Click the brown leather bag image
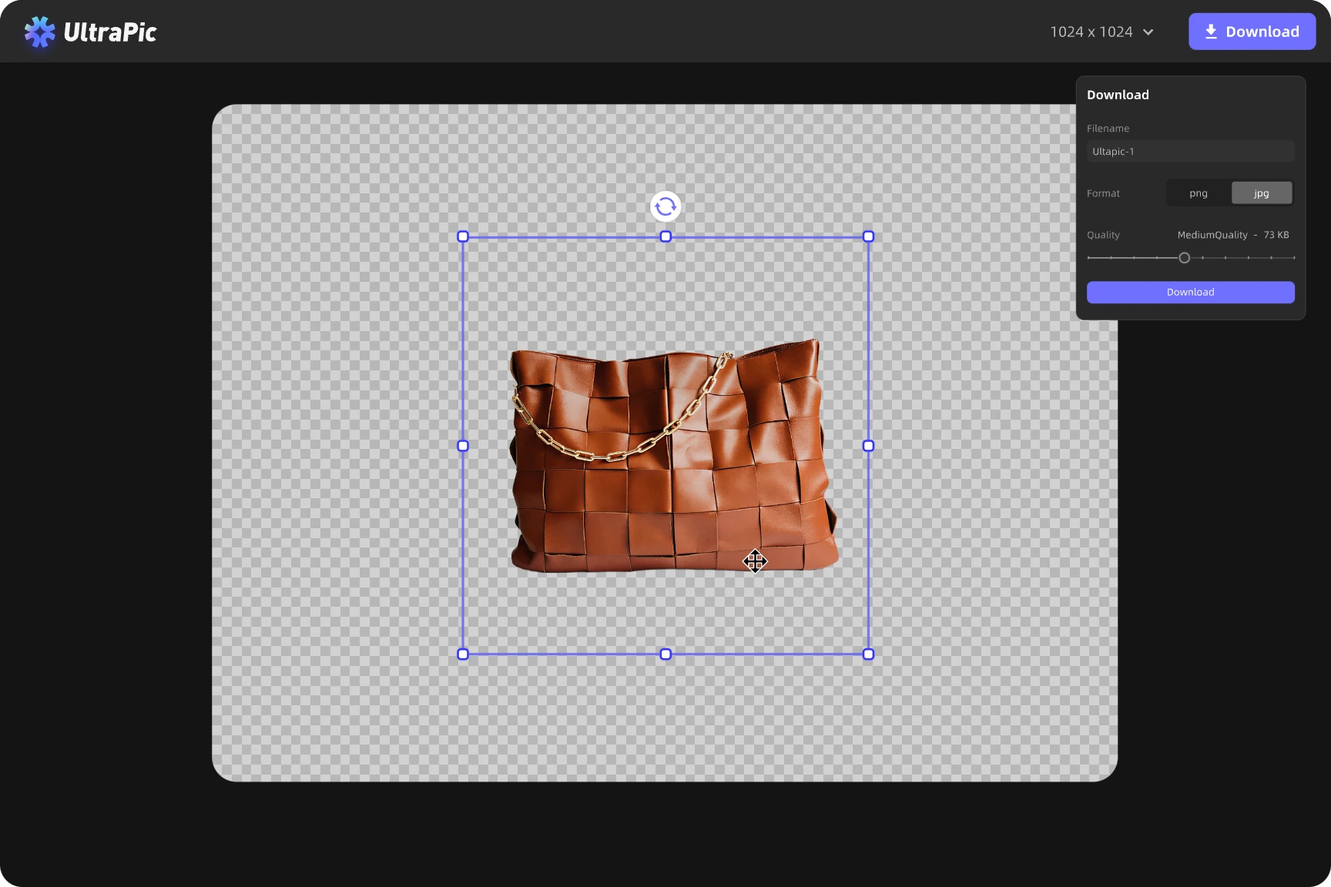The image size is (1331, 887). tap(670, 462)
